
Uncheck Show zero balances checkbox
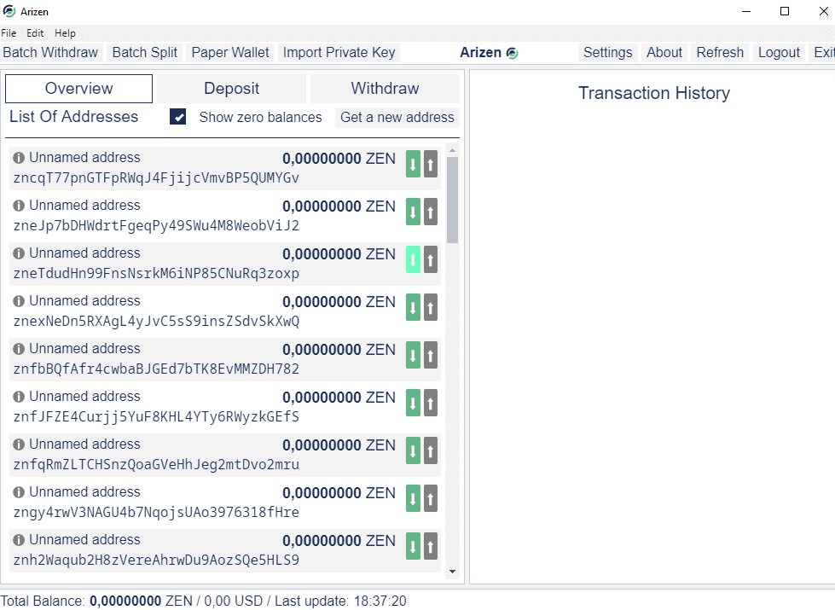(x=178, y=117)
